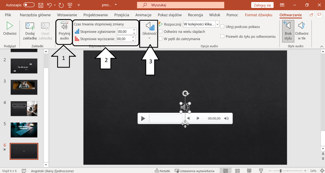Open the Notatki notes pane
Viewport: 325px width, 173px height.
coord(162,171)
